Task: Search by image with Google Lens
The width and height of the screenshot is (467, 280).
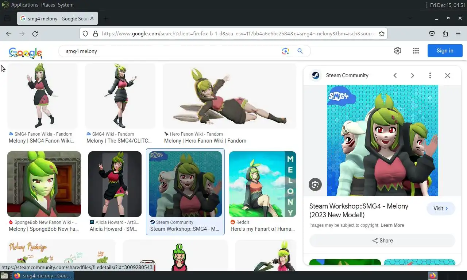Action: coord(286,51)
